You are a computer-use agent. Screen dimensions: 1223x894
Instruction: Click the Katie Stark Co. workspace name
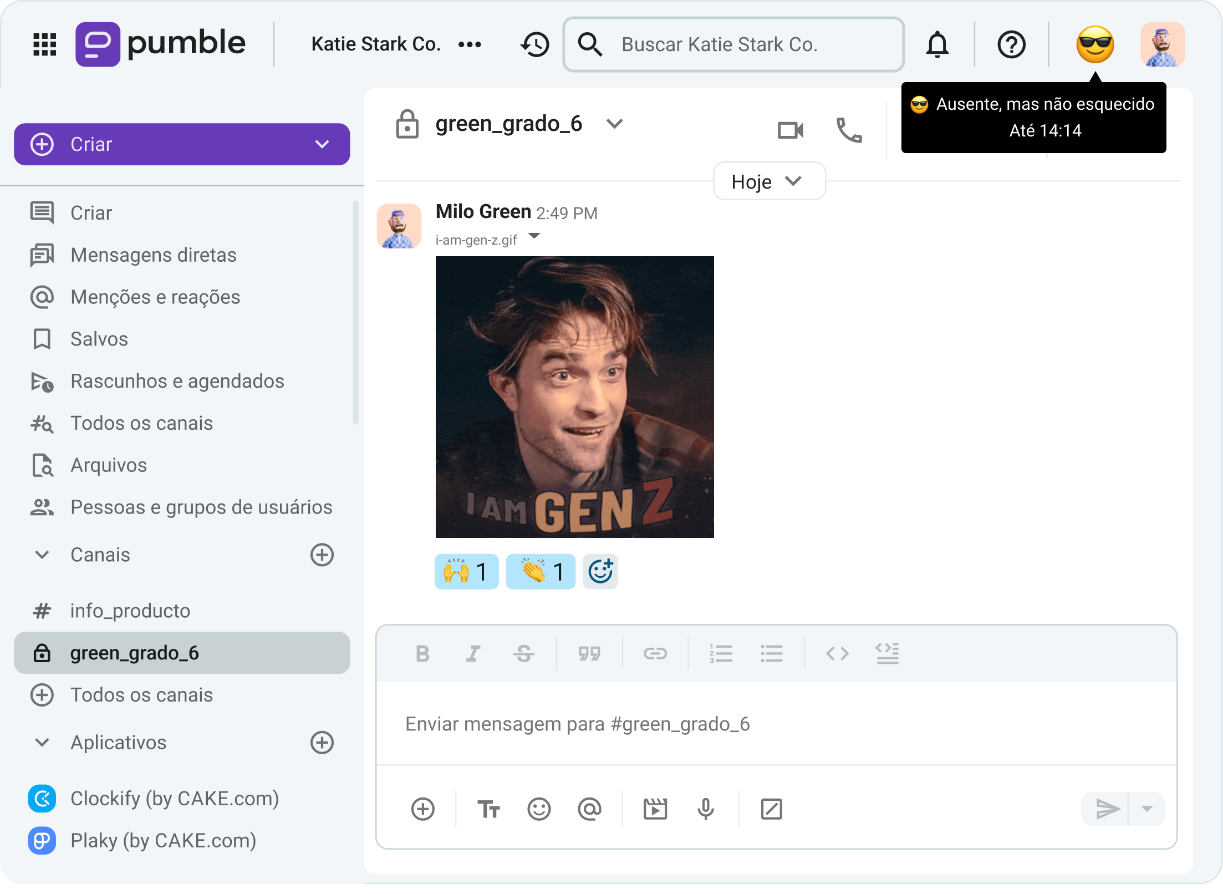376,44
